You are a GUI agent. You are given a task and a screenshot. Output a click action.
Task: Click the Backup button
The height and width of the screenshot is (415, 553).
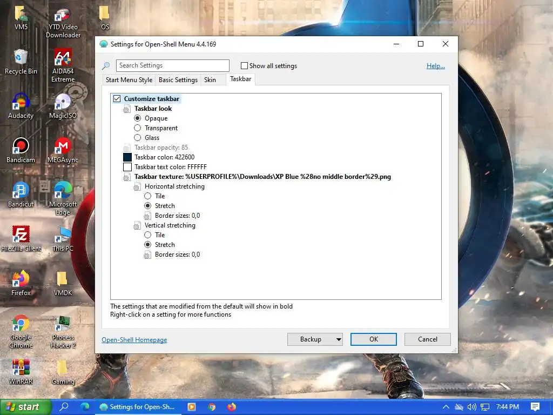[x=311, y=339]
